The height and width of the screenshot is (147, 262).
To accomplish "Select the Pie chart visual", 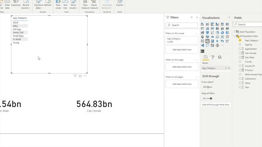I will pyautogui.click(x=217, y=33).
